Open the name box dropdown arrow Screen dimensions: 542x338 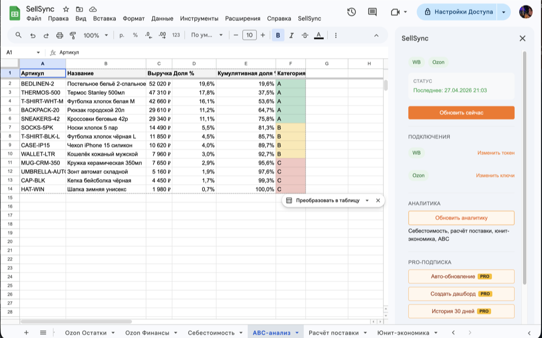(38, 52)
